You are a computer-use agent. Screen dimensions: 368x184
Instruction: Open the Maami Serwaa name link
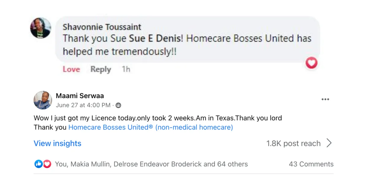tap(80, 96)
